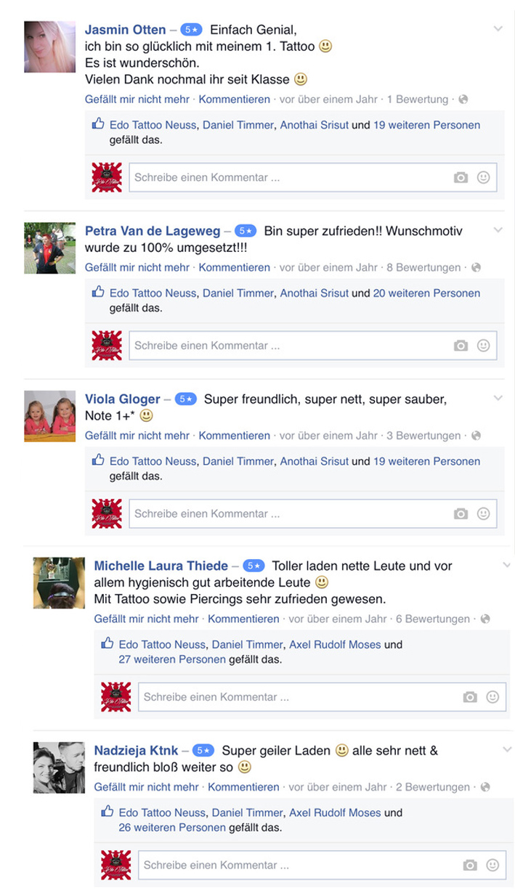The height and width of the screenshot is (896, 515).
Task: Open emoji picker in Michelle Laura Thiede's comment box
Action: [492, 697]
